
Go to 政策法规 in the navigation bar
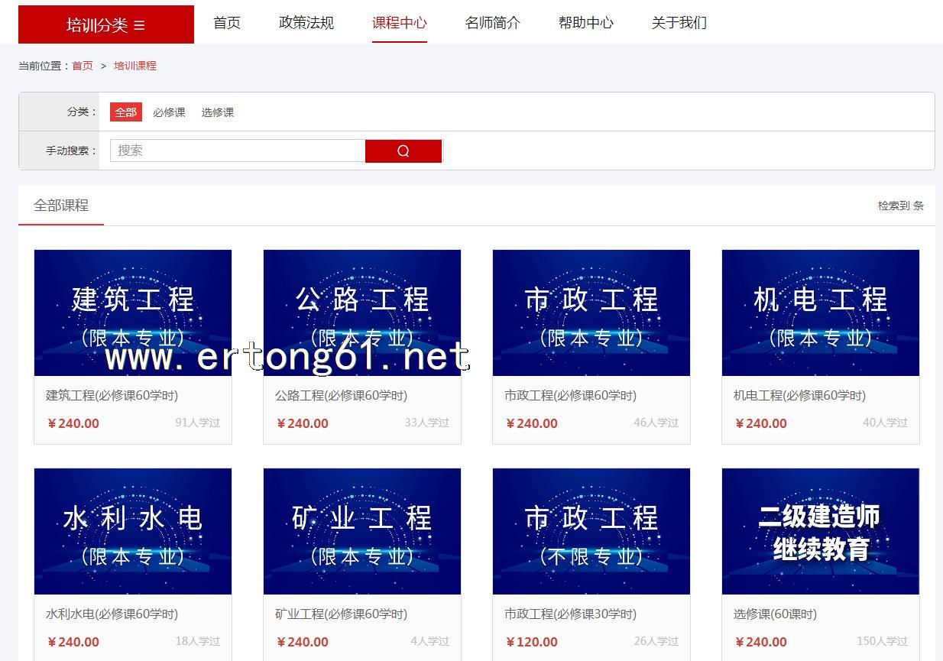(x=306, y=23)
